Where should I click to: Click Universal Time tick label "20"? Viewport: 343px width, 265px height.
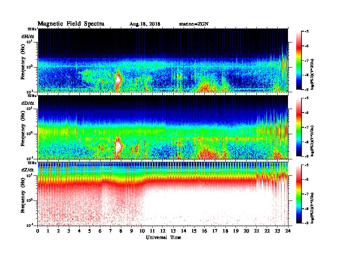[x=246, y=231]
